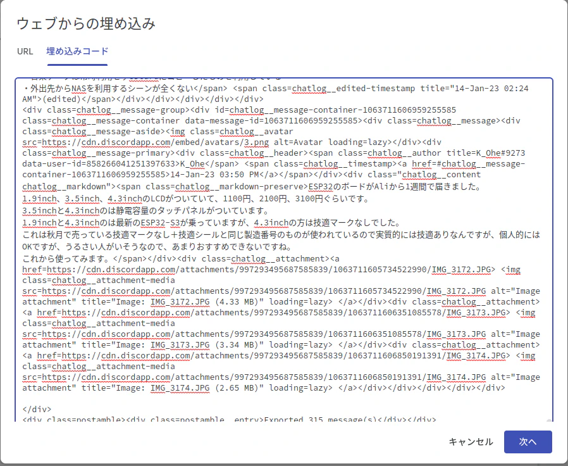
Task: Click the text 'ESP32のボードがAliから1週間で届きました。'
Action: (395, 186)
